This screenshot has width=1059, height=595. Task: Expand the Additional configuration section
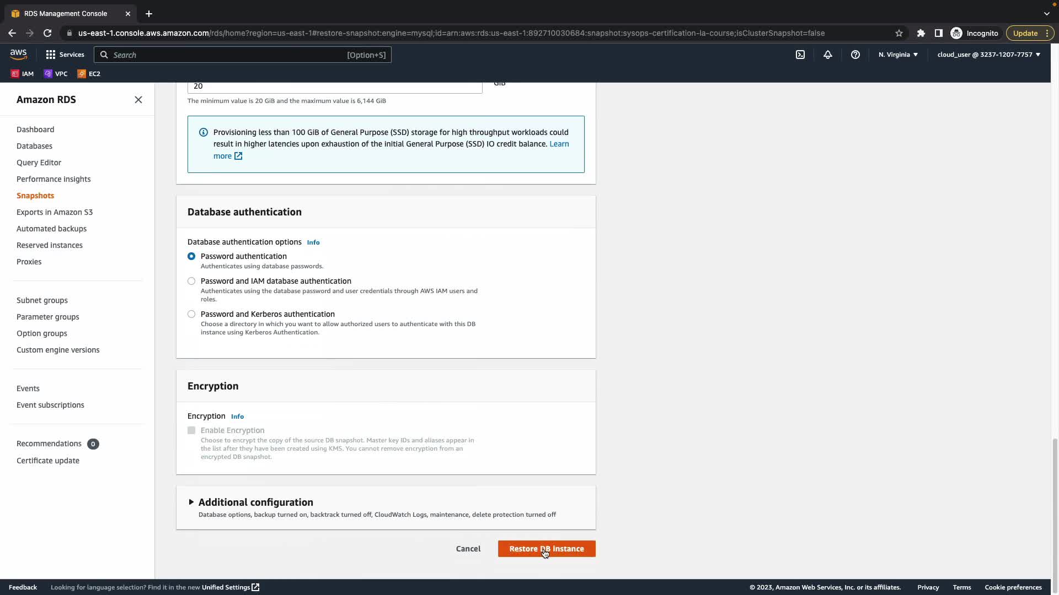coord(255,502)
